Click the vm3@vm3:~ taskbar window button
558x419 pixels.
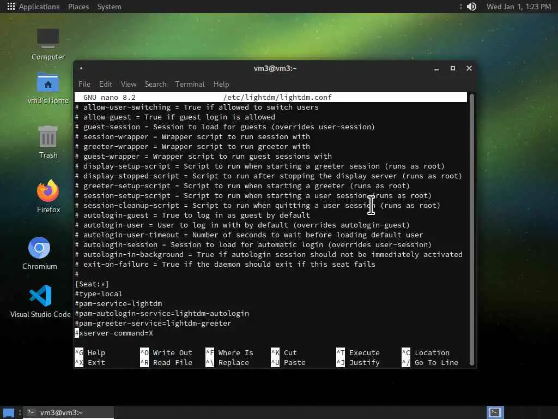[x=69, y=412]
